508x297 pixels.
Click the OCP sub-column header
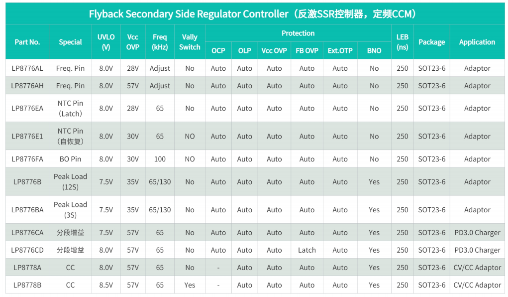tap(218, 51)
